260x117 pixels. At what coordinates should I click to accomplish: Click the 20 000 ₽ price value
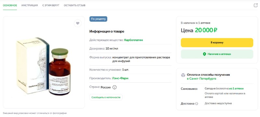tap(206, 30)
